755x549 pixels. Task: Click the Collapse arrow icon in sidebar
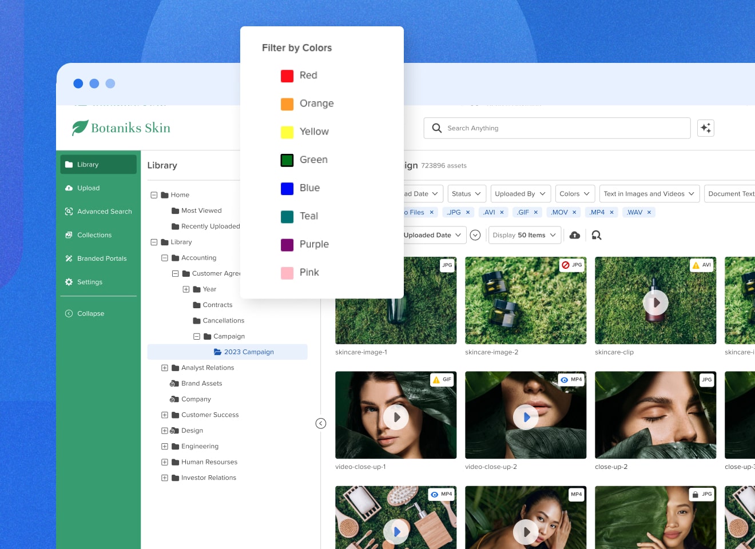[x=69, y=313]
